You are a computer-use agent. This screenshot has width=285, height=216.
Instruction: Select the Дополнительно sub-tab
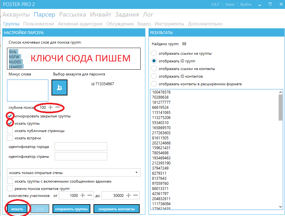point(205,24)
